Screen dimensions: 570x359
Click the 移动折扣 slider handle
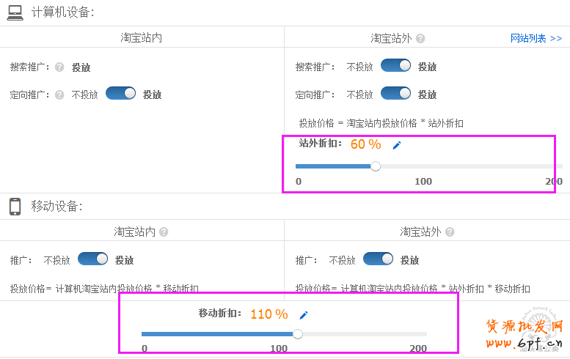click(297, 334)
